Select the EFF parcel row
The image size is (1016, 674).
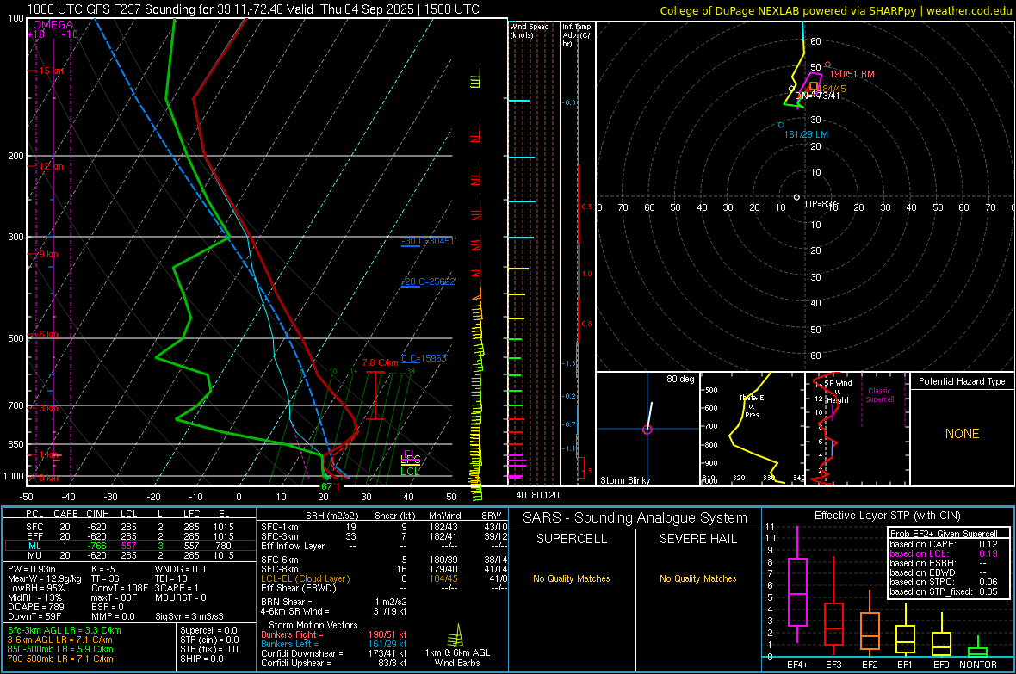[128, 536]
